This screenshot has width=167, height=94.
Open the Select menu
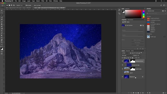(x=38, y=1)
